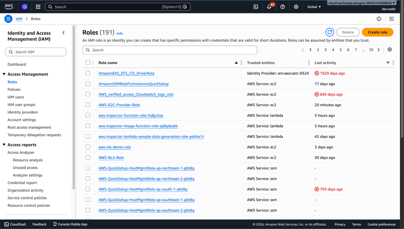Open the help question-mark icon
Image resolution: width=404 pixels, height=229 pixels.
(282, 7)
